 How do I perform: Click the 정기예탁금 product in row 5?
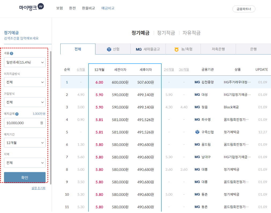tap(231, 132)
